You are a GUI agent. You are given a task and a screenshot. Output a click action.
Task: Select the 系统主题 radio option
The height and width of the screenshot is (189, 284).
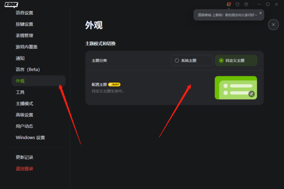pyautogui.click(x=192, y=60)
